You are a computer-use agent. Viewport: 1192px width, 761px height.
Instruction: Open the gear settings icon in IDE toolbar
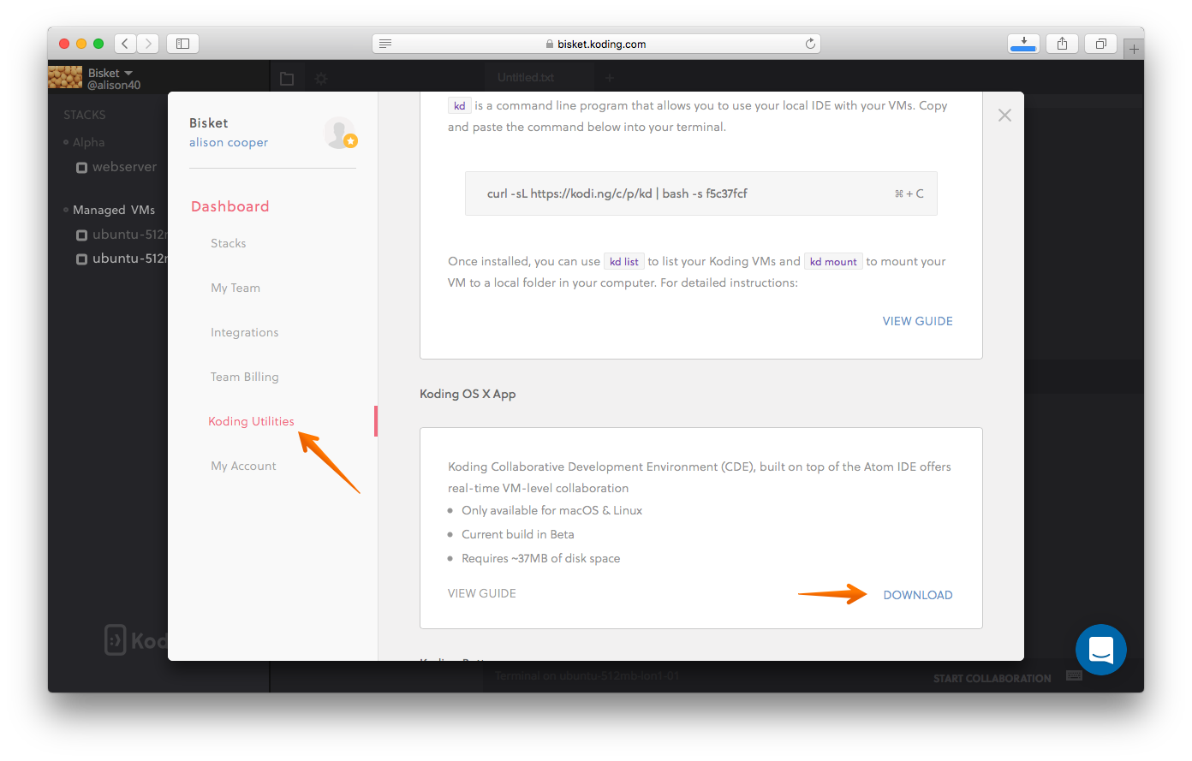[x=321, y=79]
